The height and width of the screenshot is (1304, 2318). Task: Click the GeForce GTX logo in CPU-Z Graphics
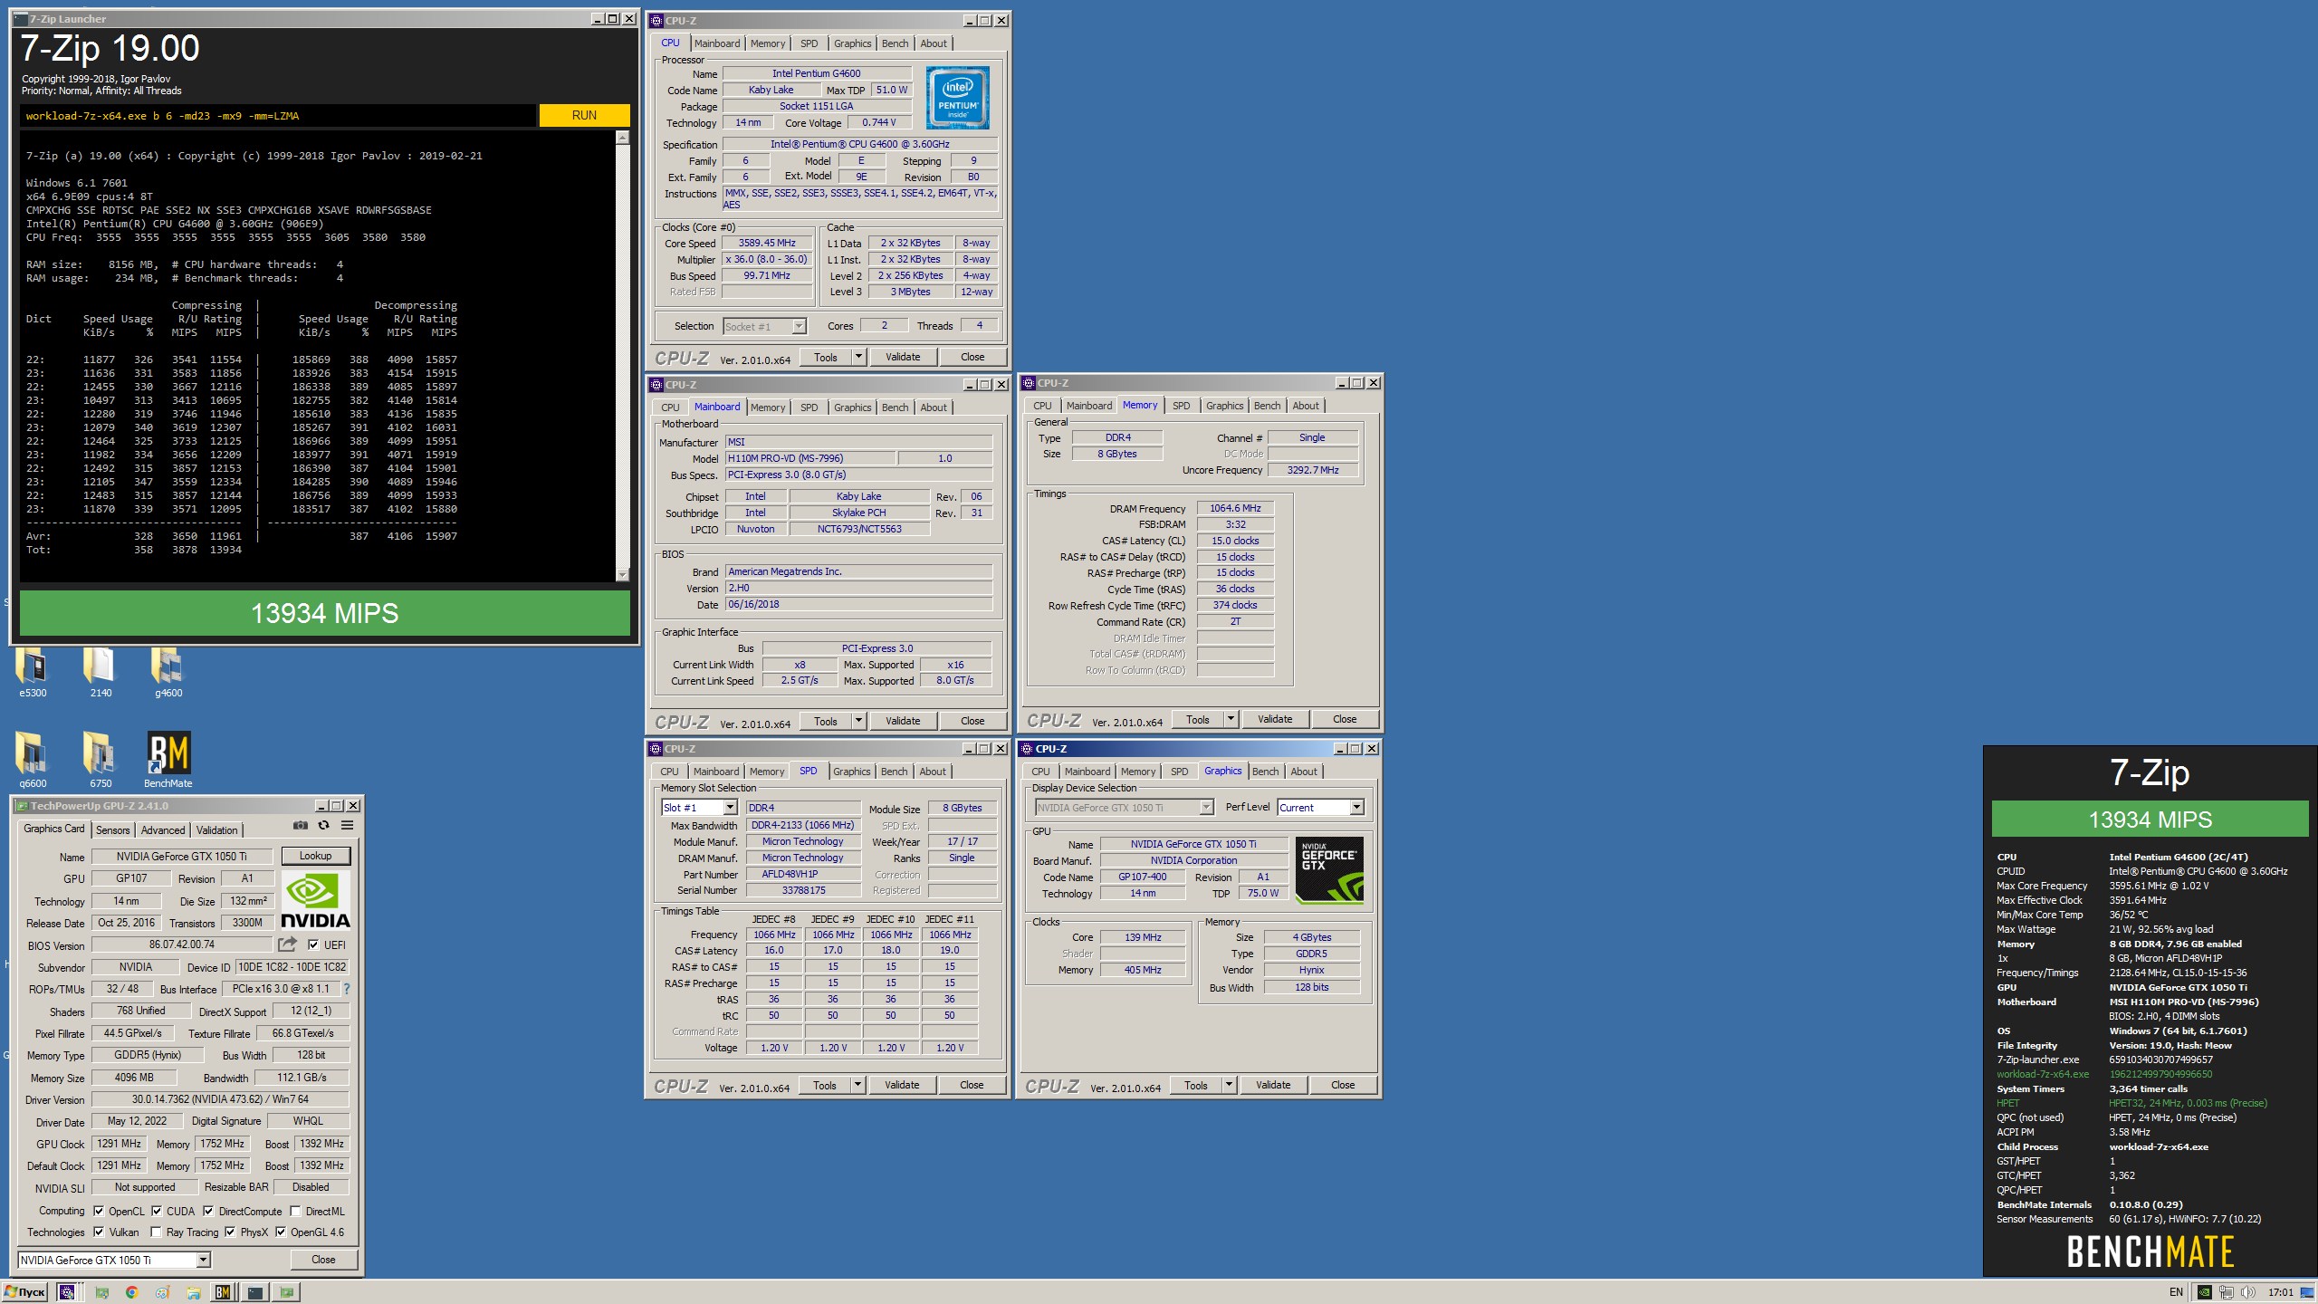(x=1329, y=870)
